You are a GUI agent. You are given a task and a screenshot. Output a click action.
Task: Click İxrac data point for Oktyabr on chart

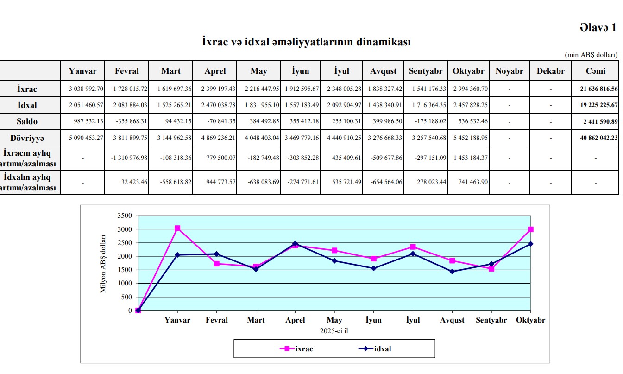(x=531, y=229)
